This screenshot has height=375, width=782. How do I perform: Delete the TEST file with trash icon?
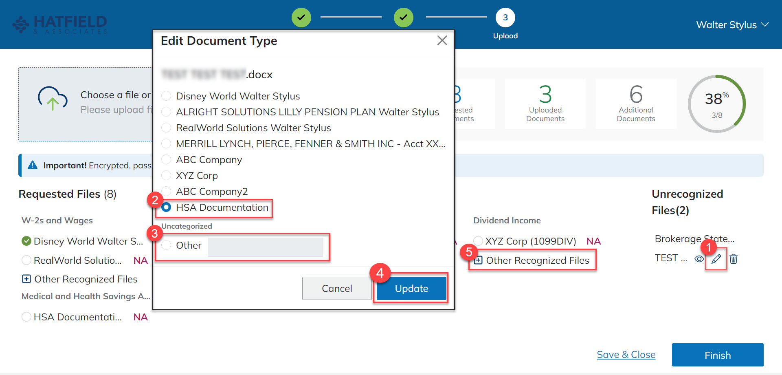point(734,259)
